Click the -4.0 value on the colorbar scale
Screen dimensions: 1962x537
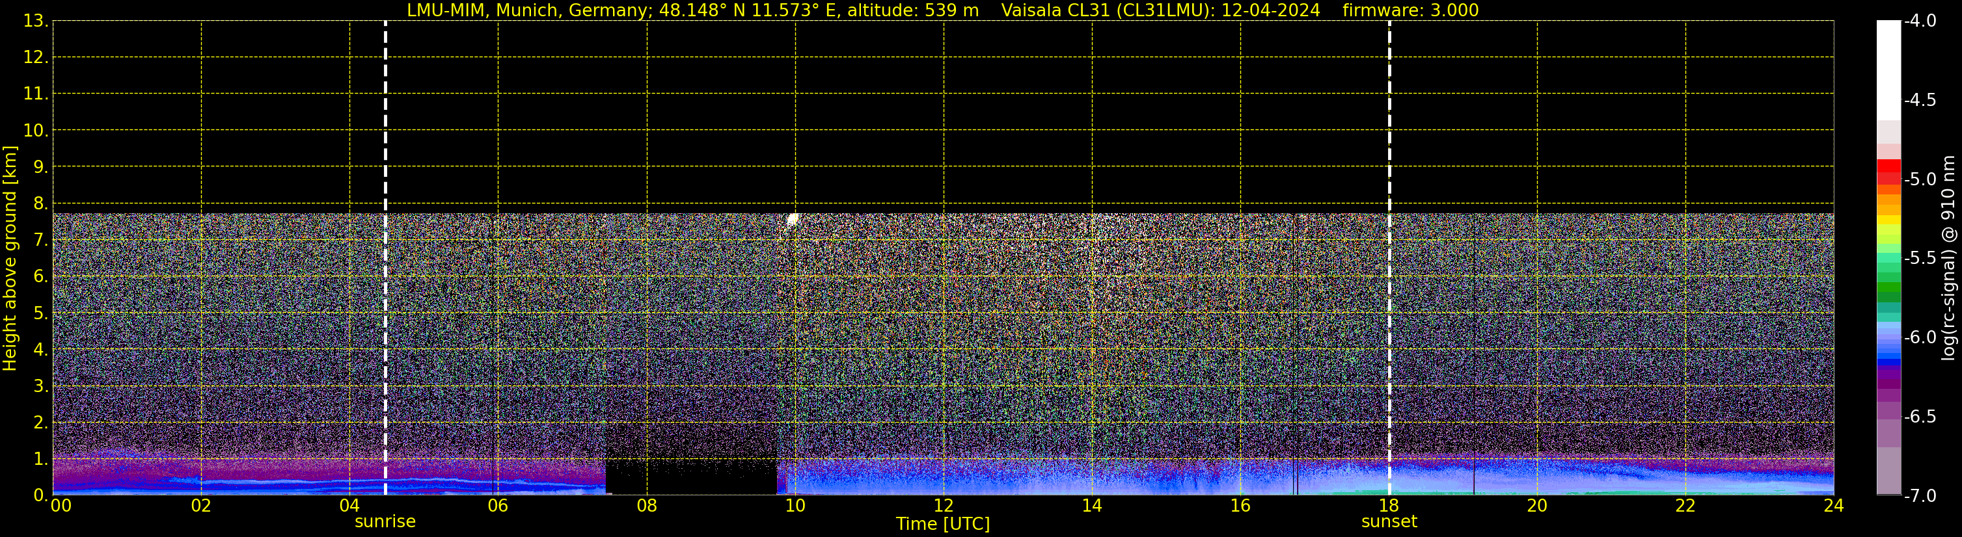[x=1919, y=21]
